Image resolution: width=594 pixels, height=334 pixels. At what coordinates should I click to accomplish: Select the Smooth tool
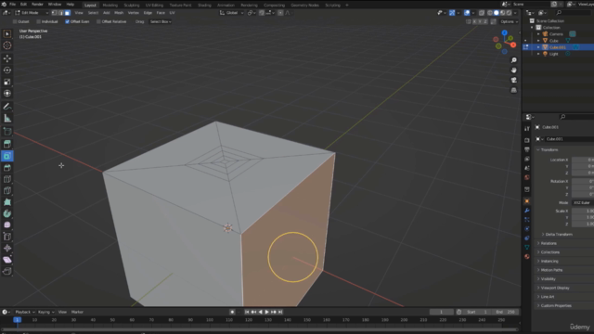[x=7, y=225]
